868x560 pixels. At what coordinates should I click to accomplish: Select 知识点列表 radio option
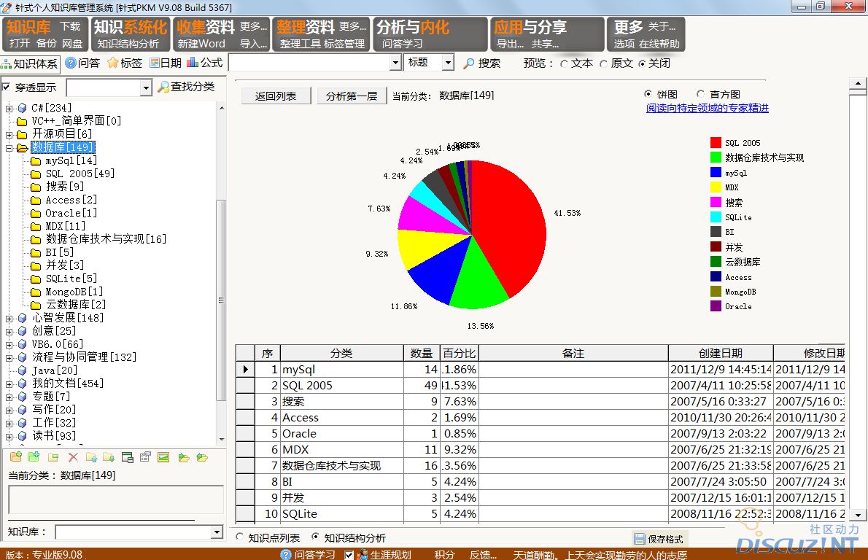pos(240,537)
